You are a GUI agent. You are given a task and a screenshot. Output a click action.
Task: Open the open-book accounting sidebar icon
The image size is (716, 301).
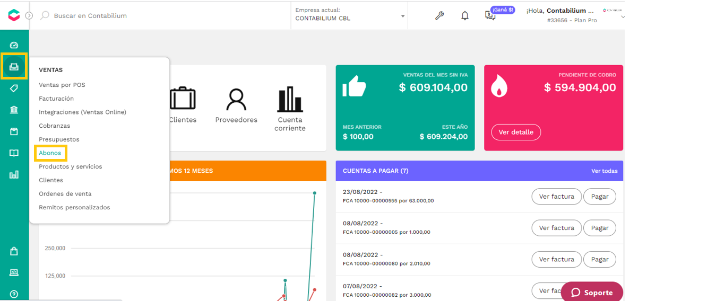click(x=14, y=153)
